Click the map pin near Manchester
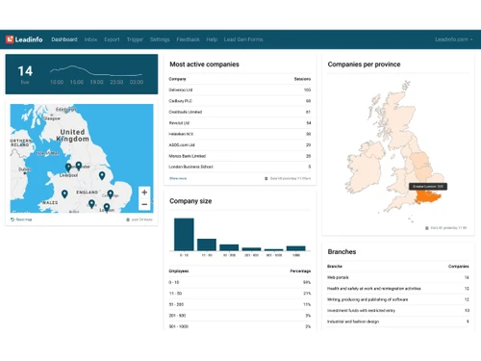 click(79, 166)
